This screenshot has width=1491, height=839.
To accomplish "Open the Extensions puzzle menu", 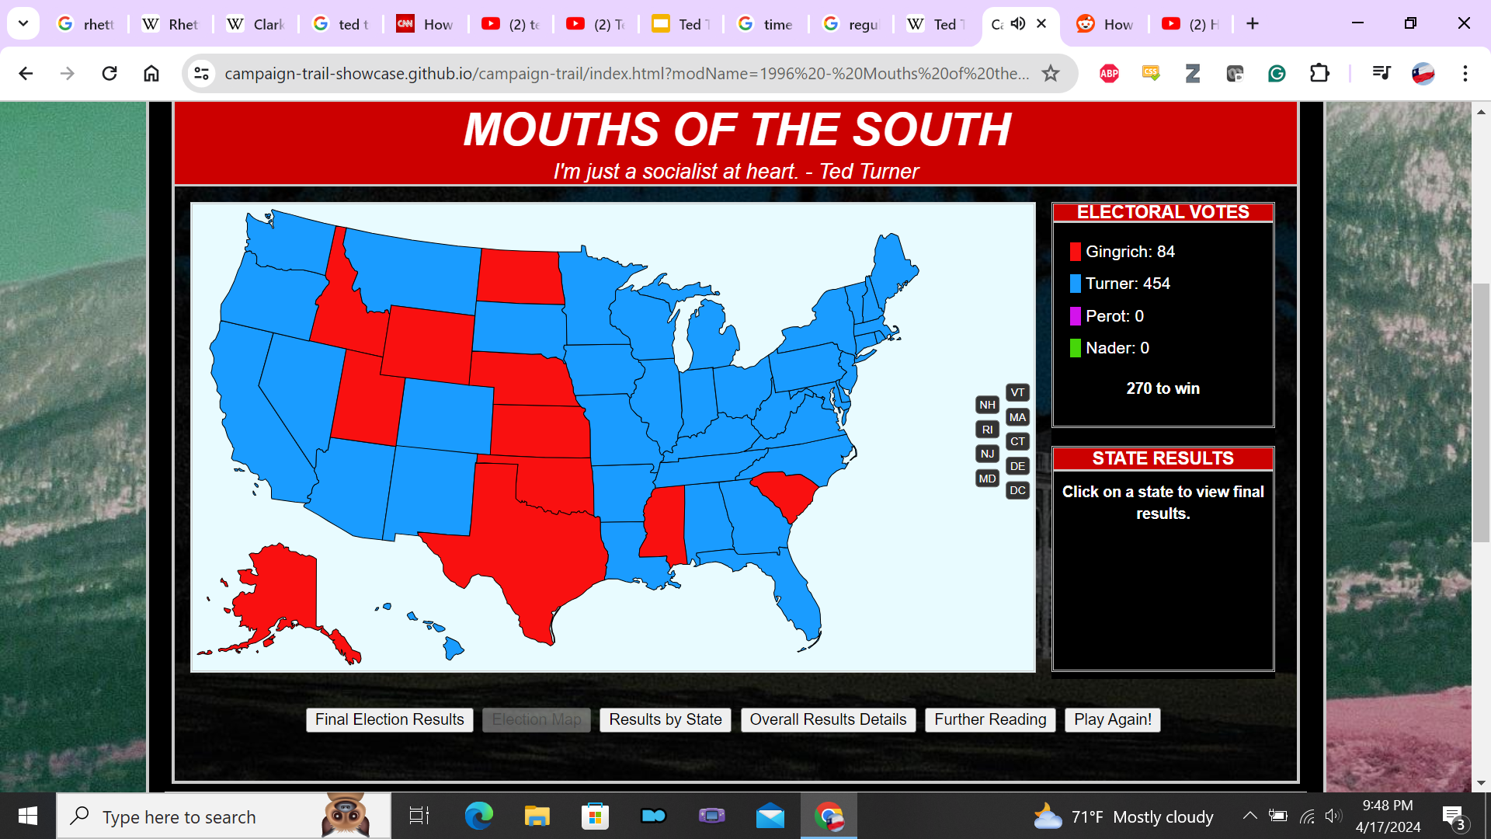I will [x=1319, y=73].
